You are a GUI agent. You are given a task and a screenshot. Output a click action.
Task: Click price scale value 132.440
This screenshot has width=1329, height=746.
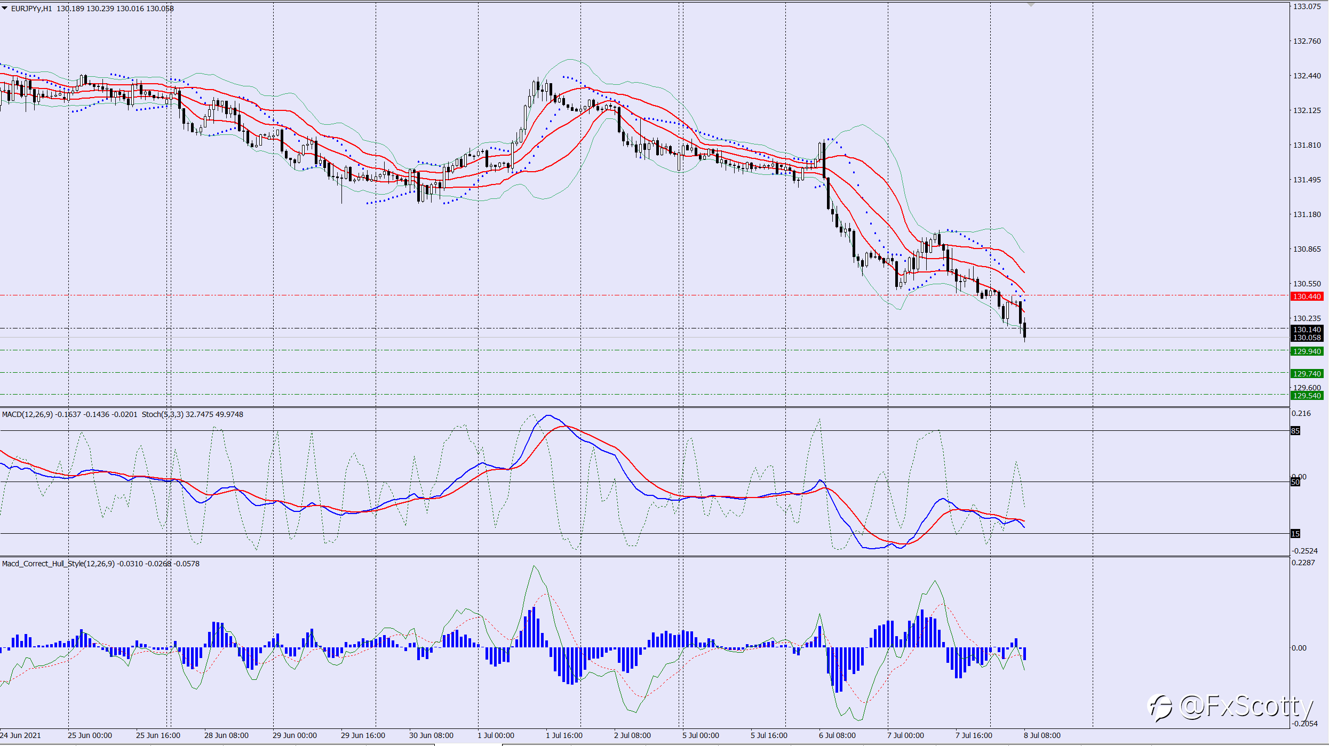point(1307,76)
